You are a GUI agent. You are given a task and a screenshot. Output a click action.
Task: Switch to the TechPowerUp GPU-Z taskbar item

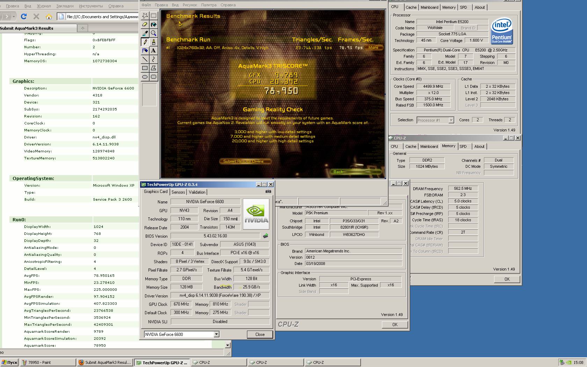(x=162, y=362)
